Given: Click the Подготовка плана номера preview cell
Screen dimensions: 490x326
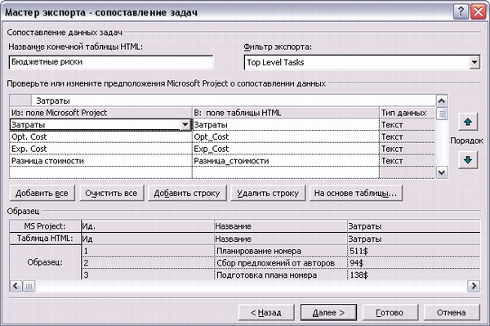Looking at the screenshot, I should (x=281, y=275).
